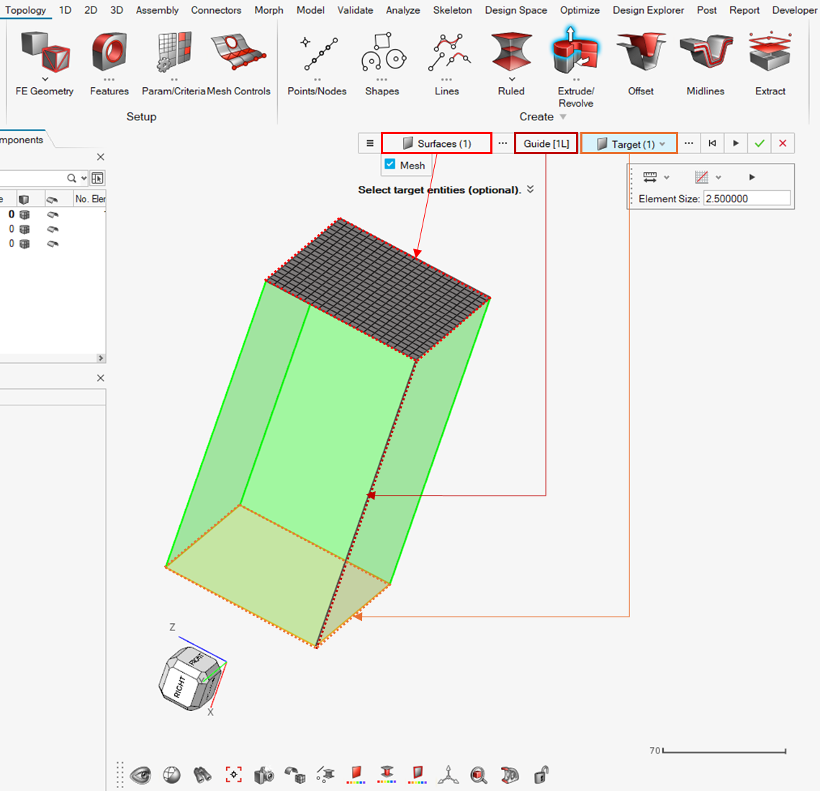Screen dimensions: 820x791
Task: Open the mesh grid icon dropdown arrow
Action: 718,178
